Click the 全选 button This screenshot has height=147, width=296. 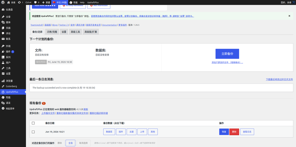71,143
